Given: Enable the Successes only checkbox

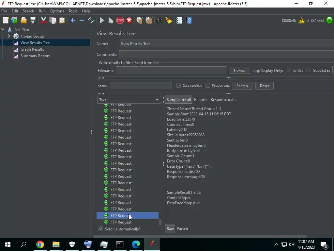Looking at the screenshot, I should coord(309,70).
